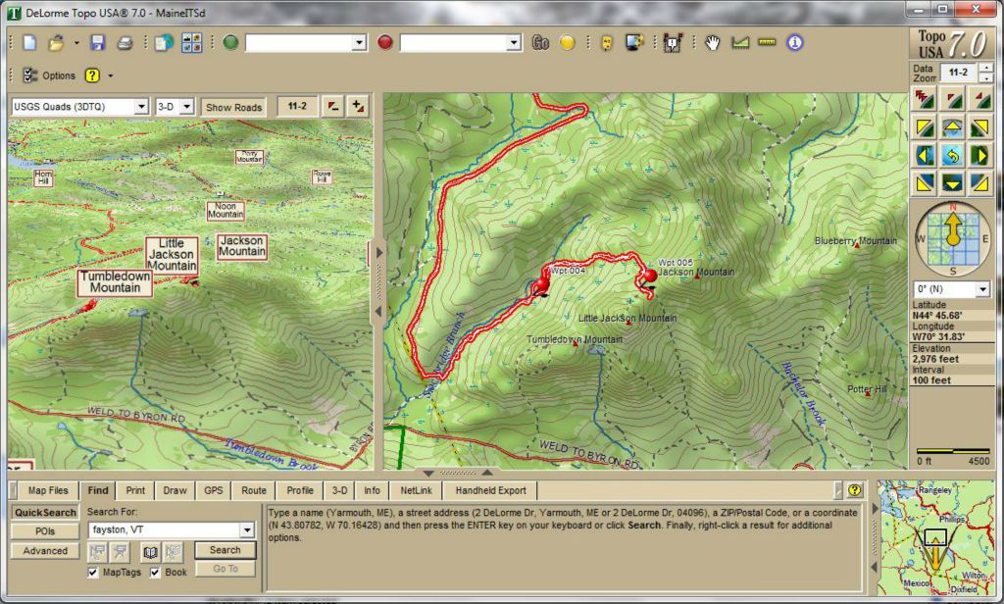Open the USGS Quads (3DTQ) dropdown
This screenshot has height=604, width=1004.
click(x=141, y=107)
